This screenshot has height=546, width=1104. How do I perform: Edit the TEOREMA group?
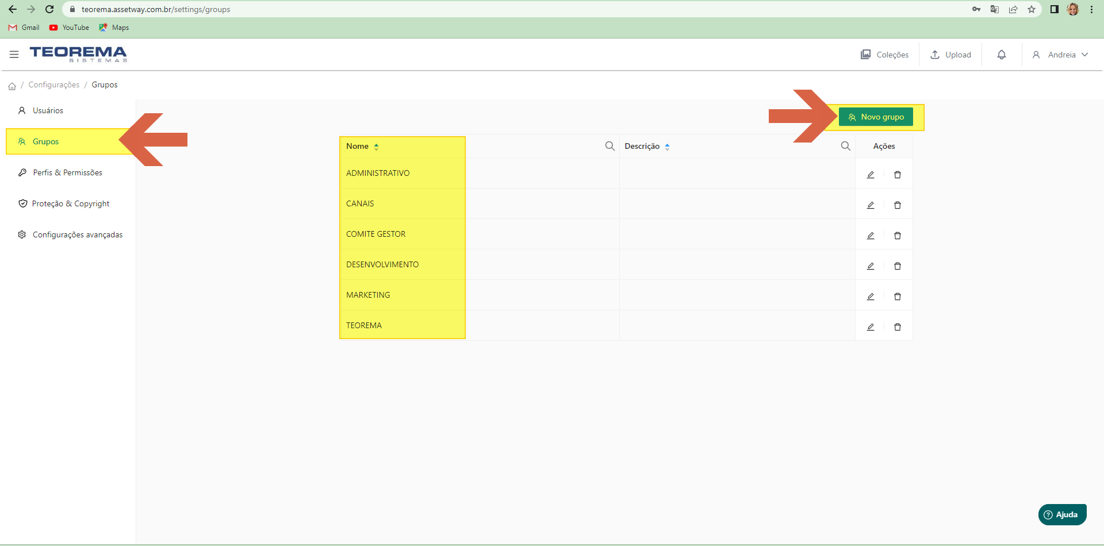[871, 327]
